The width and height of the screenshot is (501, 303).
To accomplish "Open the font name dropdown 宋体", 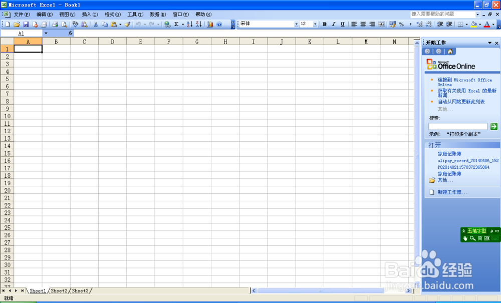I will (x=296, y=24).
